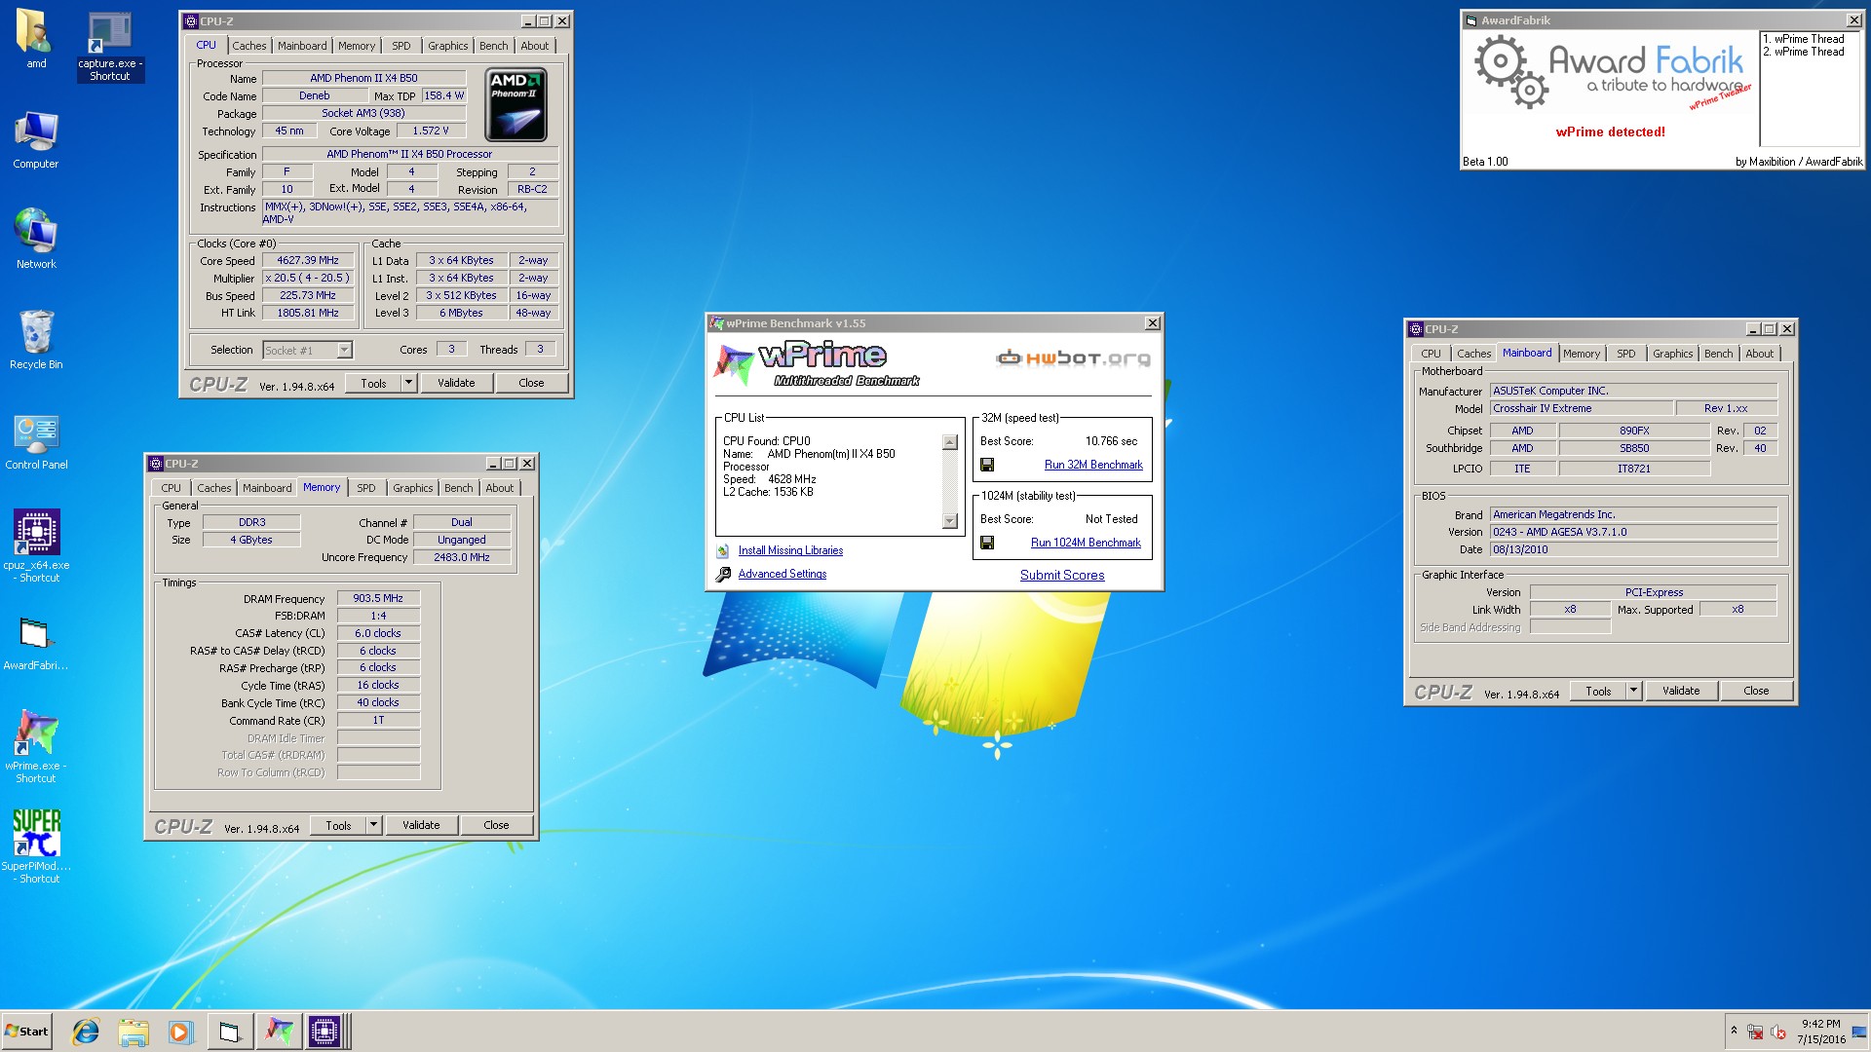Select '2. wPrime Thread' in AwardFabrik list

point(1804,53)
